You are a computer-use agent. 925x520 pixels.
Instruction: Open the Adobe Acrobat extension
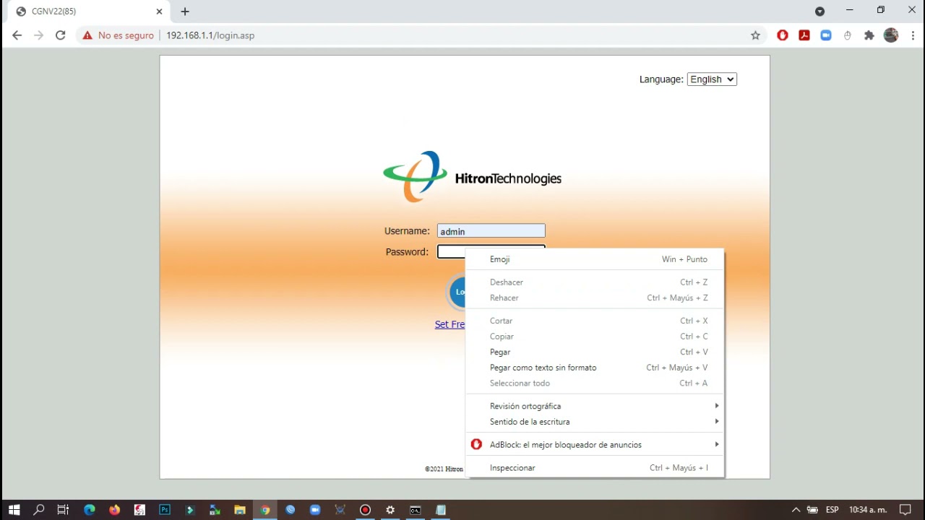click(x=804, y=35)
